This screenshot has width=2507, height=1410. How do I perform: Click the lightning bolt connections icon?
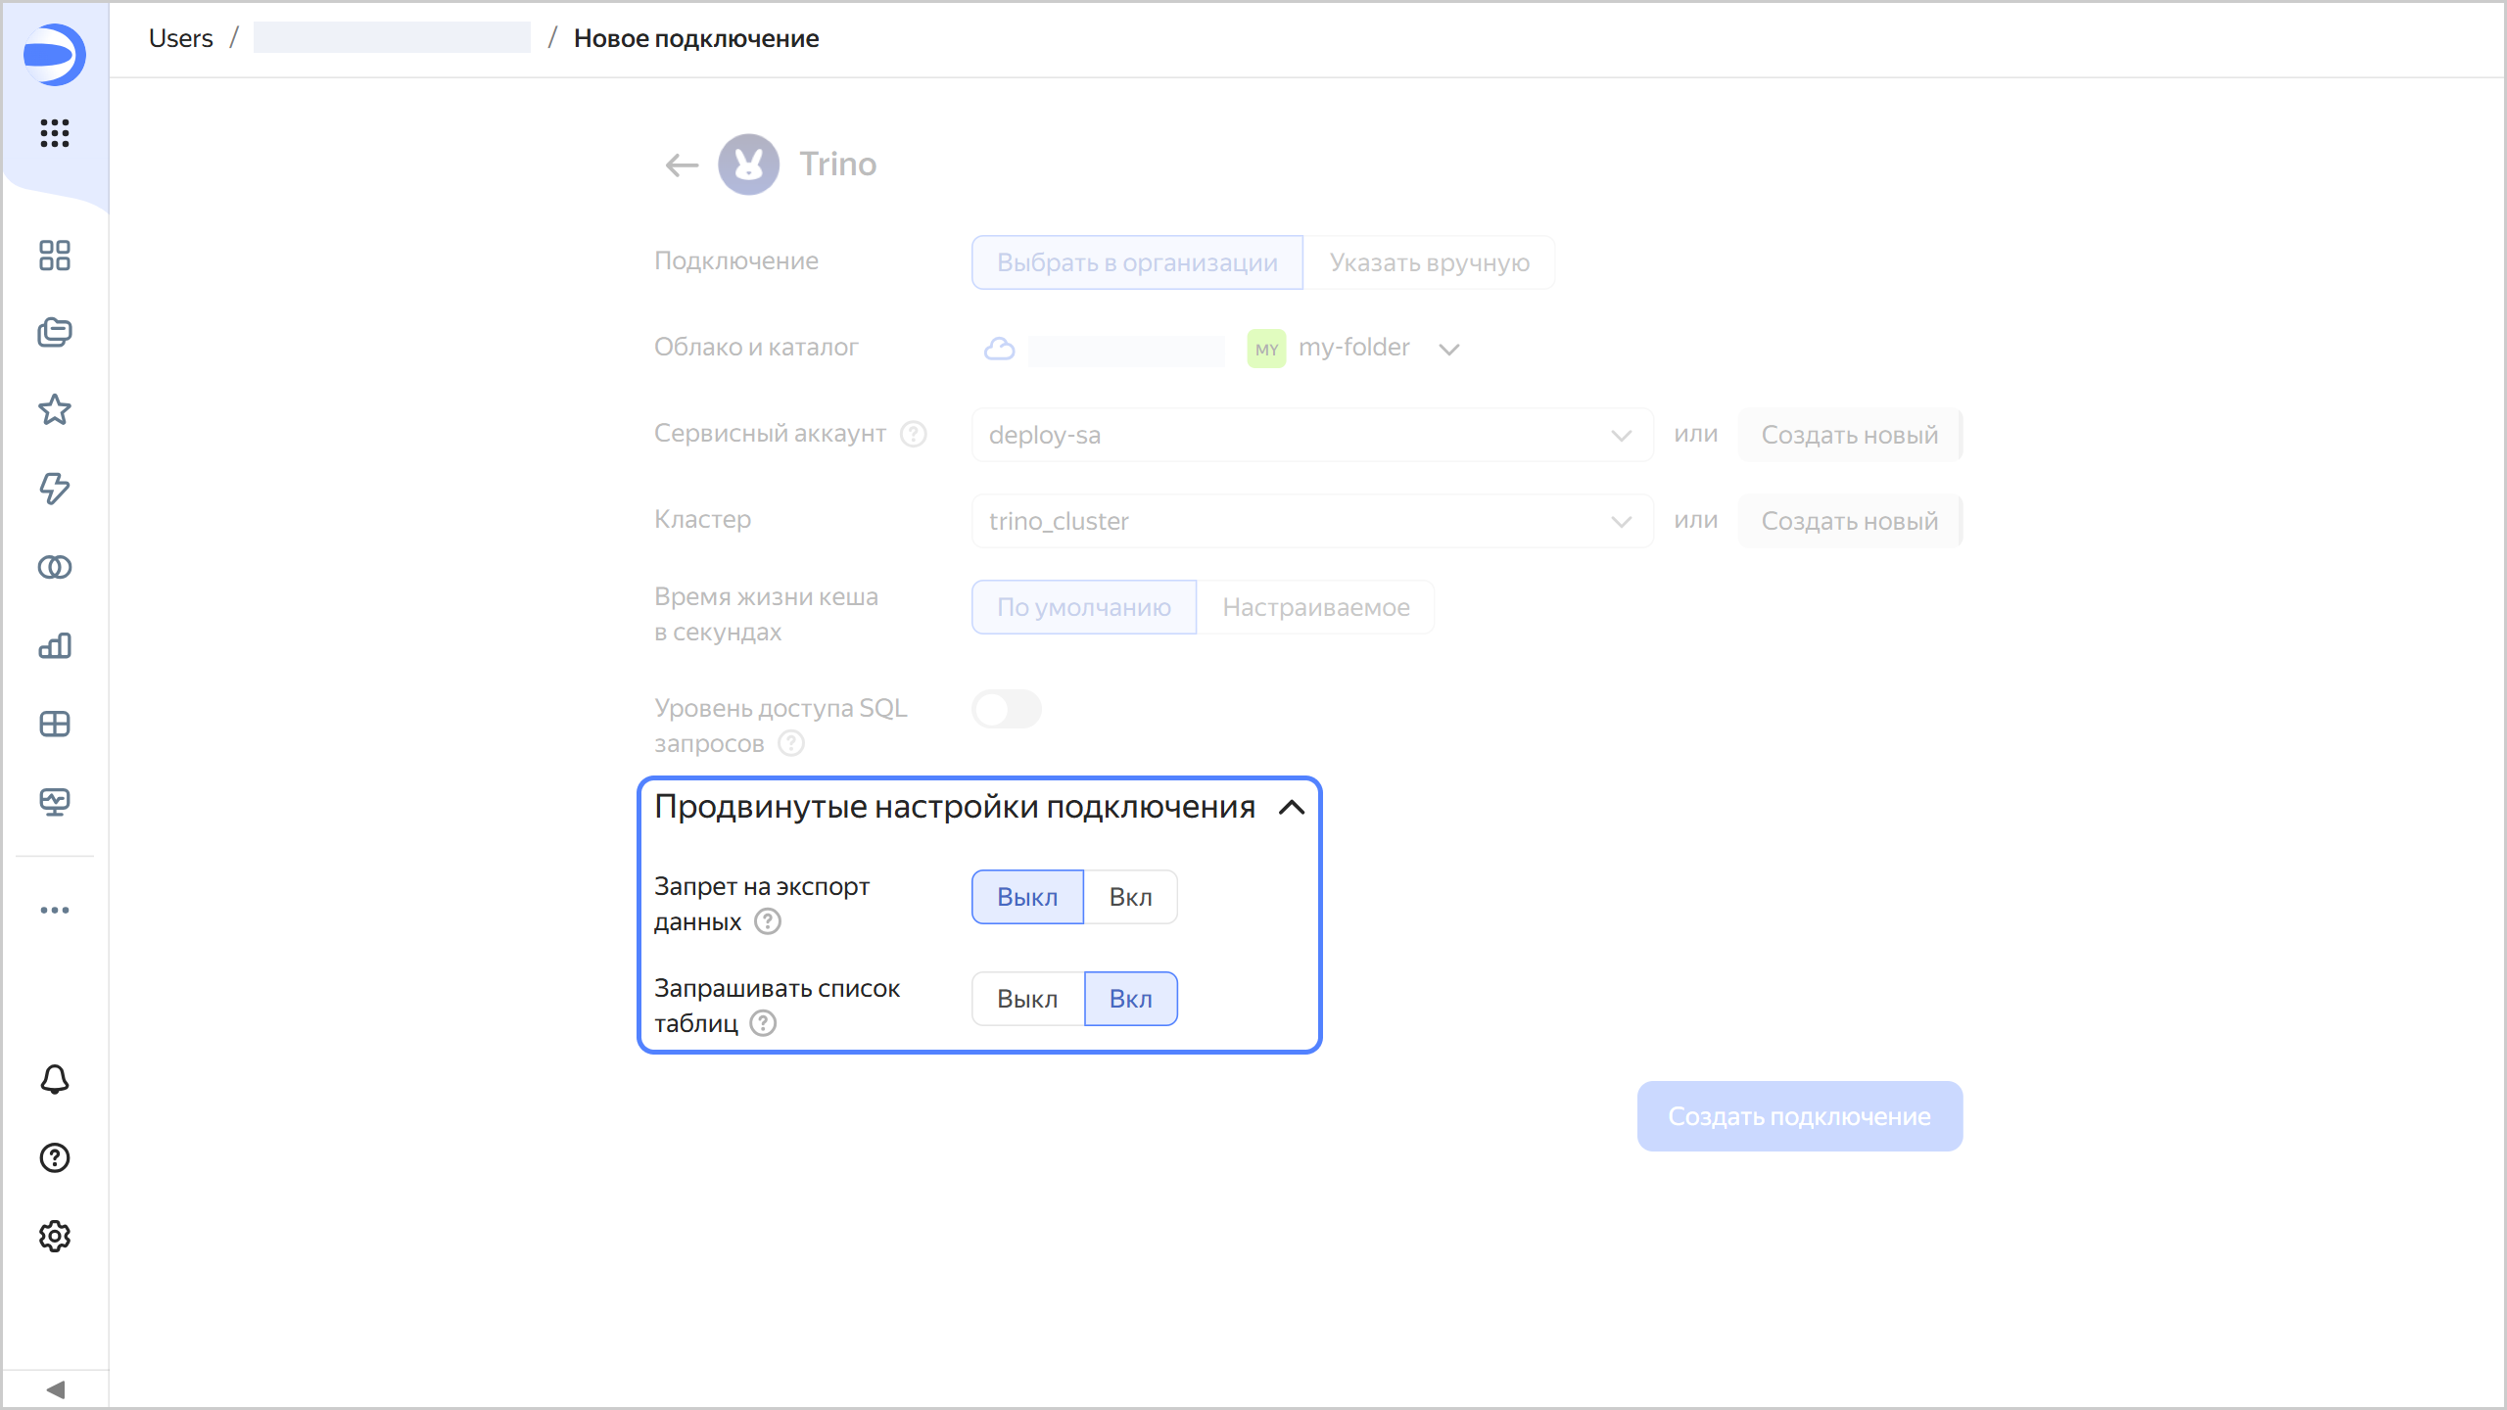(55, 488)
